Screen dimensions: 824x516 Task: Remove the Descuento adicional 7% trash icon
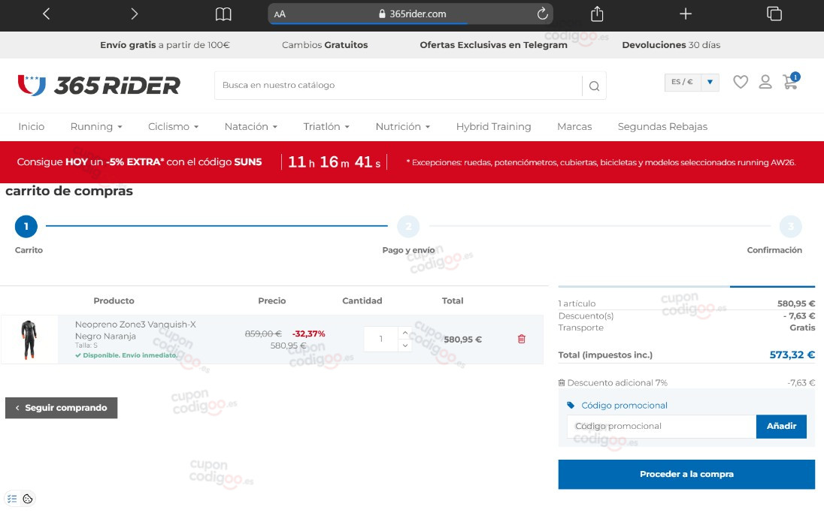point(562,382)
